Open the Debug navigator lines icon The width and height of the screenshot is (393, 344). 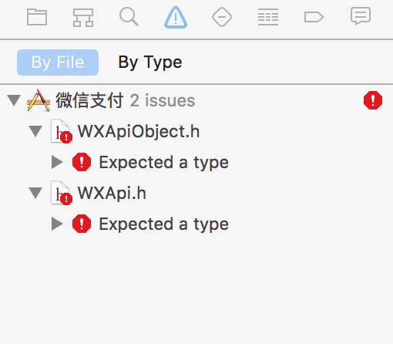pos(268,17)
